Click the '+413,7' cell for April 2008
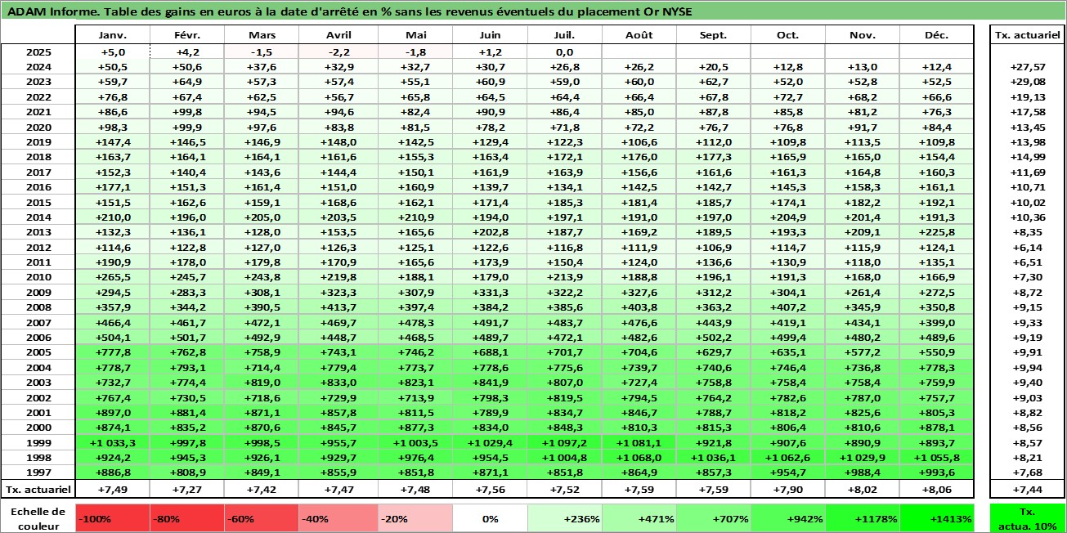1067x533 pixels. click(x=338, y=307)
